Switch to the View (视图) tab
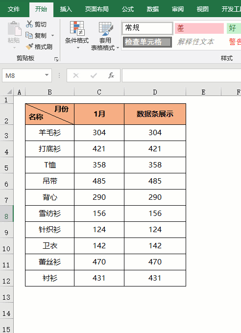Viewport: 241px width, 333px height. coord(202,9)
